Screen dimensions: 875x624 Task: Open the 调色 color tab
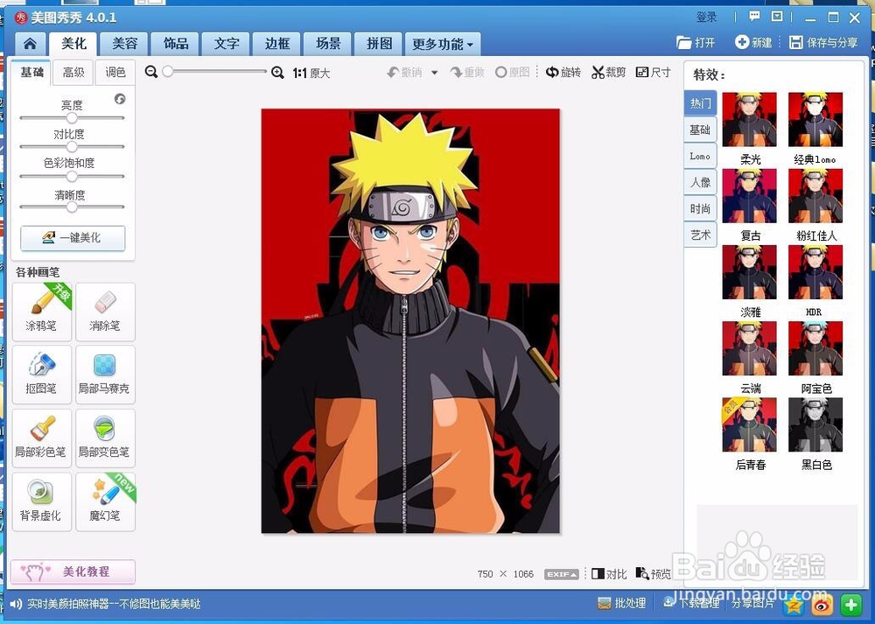pyautogui.click(x=115, y=72)
